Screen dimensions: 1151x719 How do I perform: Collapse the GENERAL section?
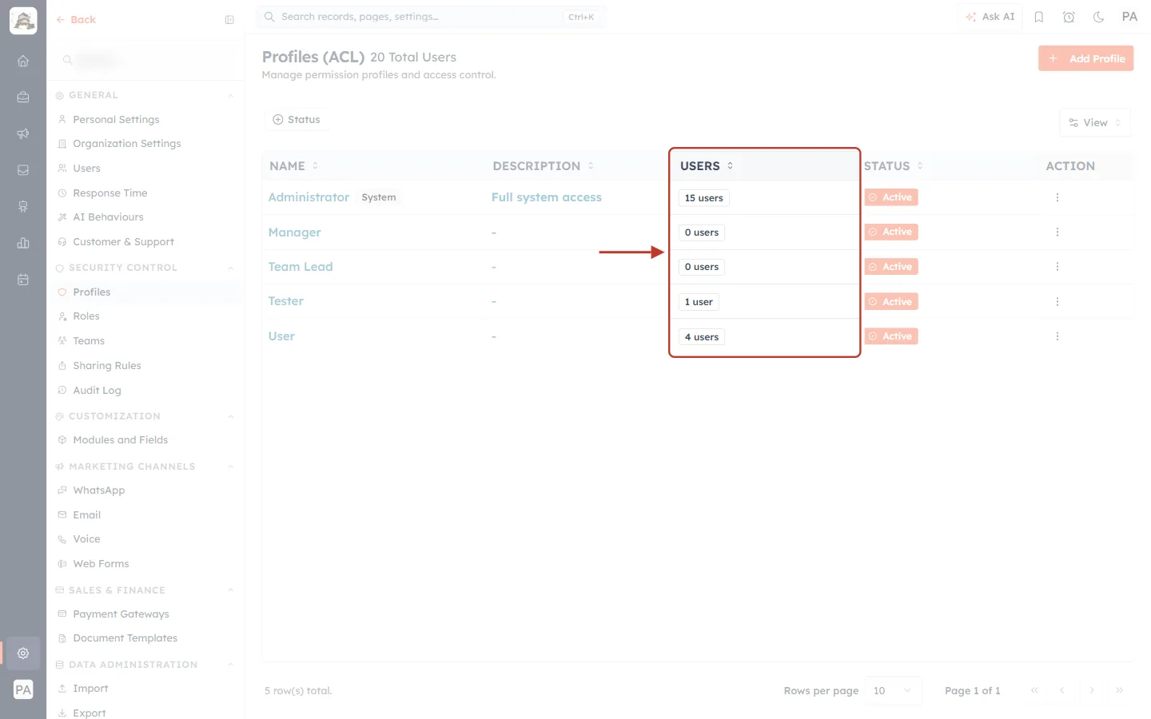231,96
